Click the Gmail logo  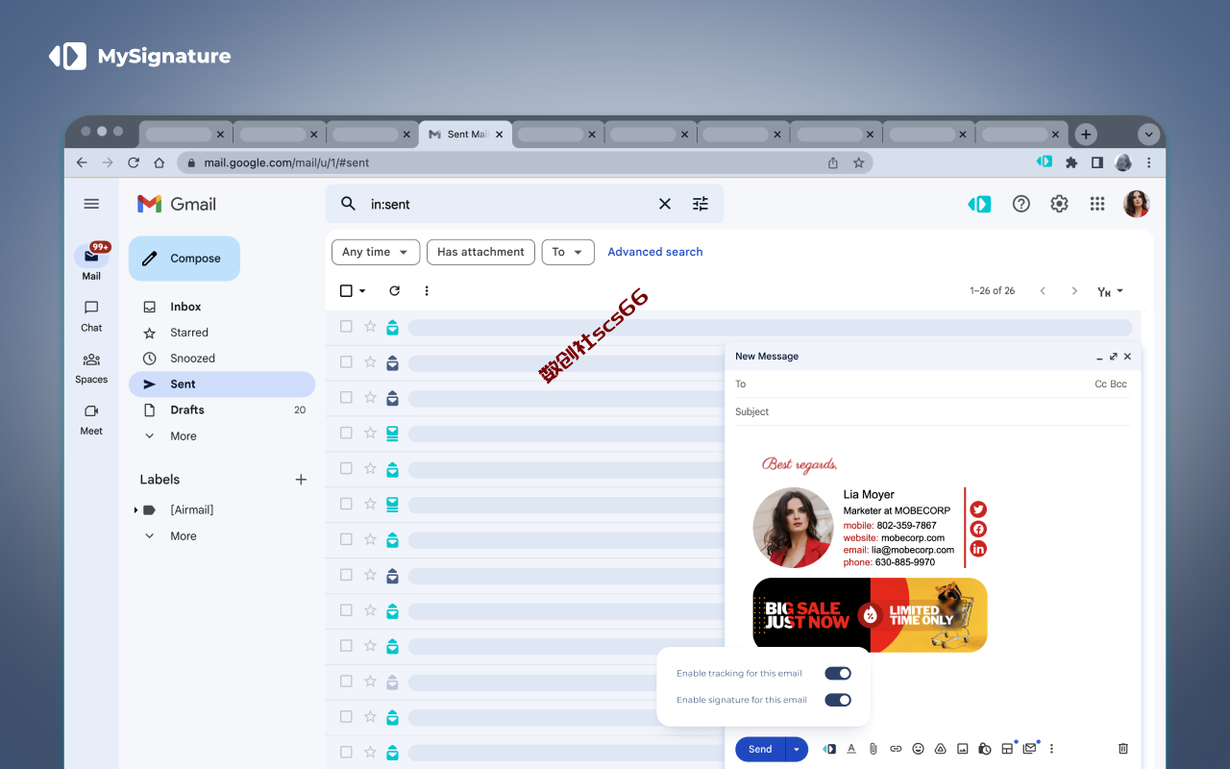(x=176, y=204)
